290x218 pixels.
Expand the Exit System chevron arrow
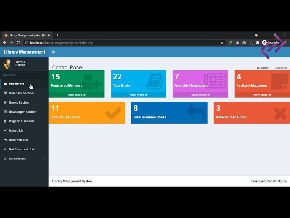coord(44,159)
